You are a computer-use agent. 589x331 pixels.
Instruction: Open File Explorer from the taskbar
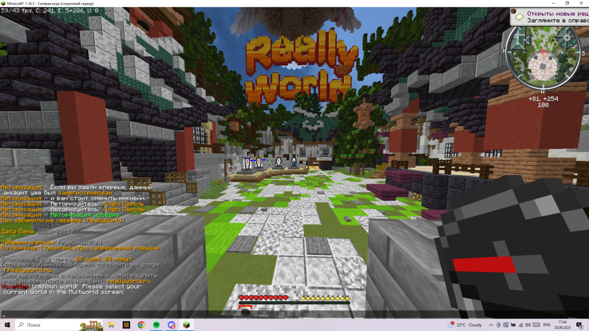tap(111, 325)
